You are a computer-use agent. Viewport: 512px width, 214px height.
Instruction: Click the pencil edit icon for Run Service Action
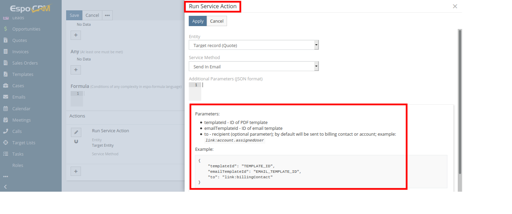tap(76, 132)
